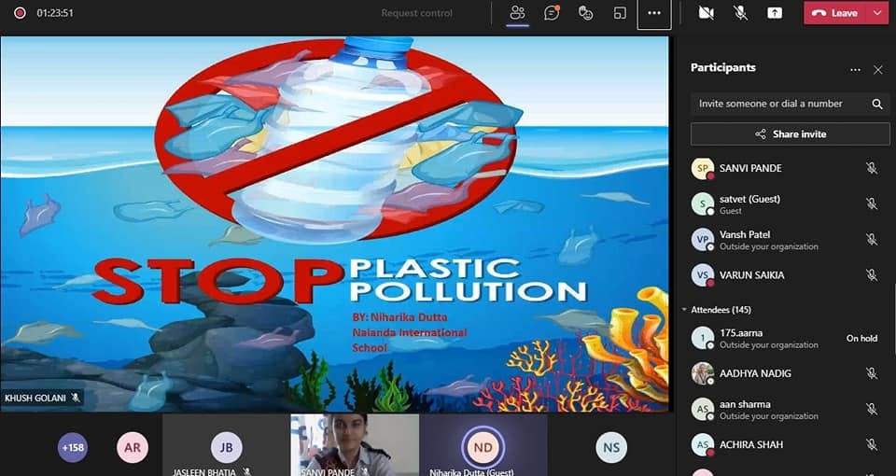Select SANVI PANDE in the participants list
Image resolution: width=896 pixels, height=476 pixels.
[790, 168]
